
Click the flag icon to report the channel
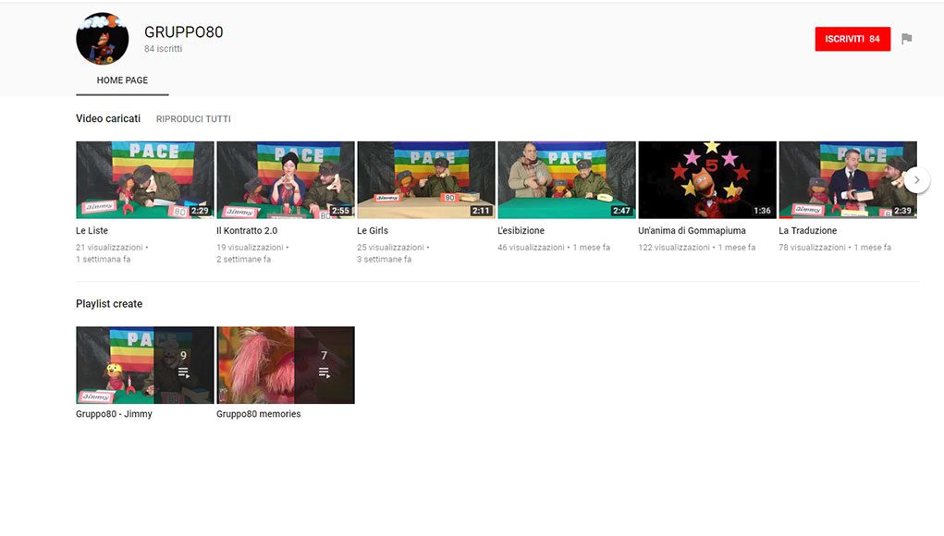click(x=907, y=39)
